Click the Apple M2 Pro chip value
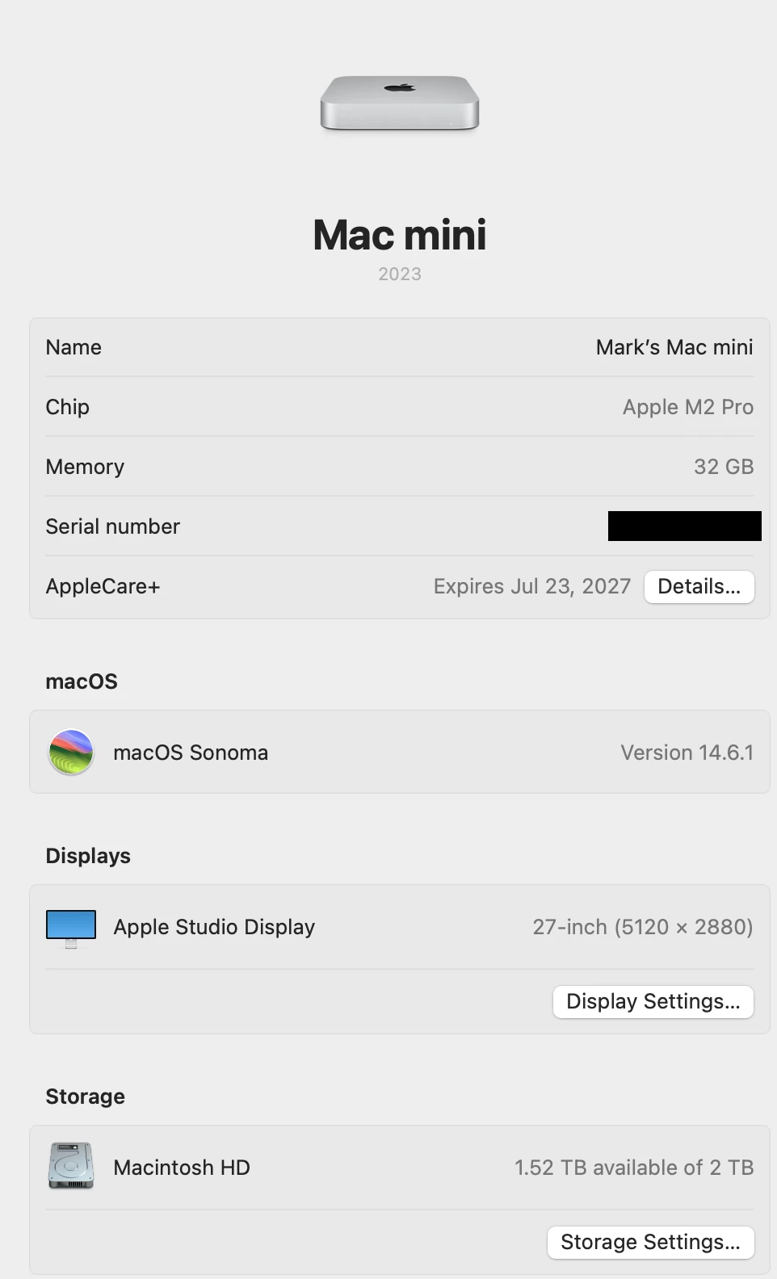Viewport: 777px width, 1279px height. point(688,407)
